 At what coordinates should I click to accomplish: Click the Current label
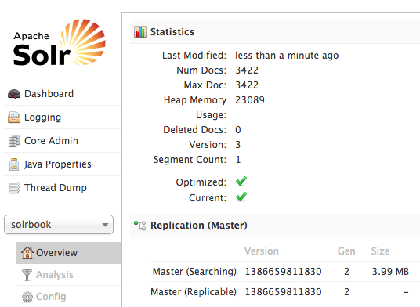click(208, 198)
